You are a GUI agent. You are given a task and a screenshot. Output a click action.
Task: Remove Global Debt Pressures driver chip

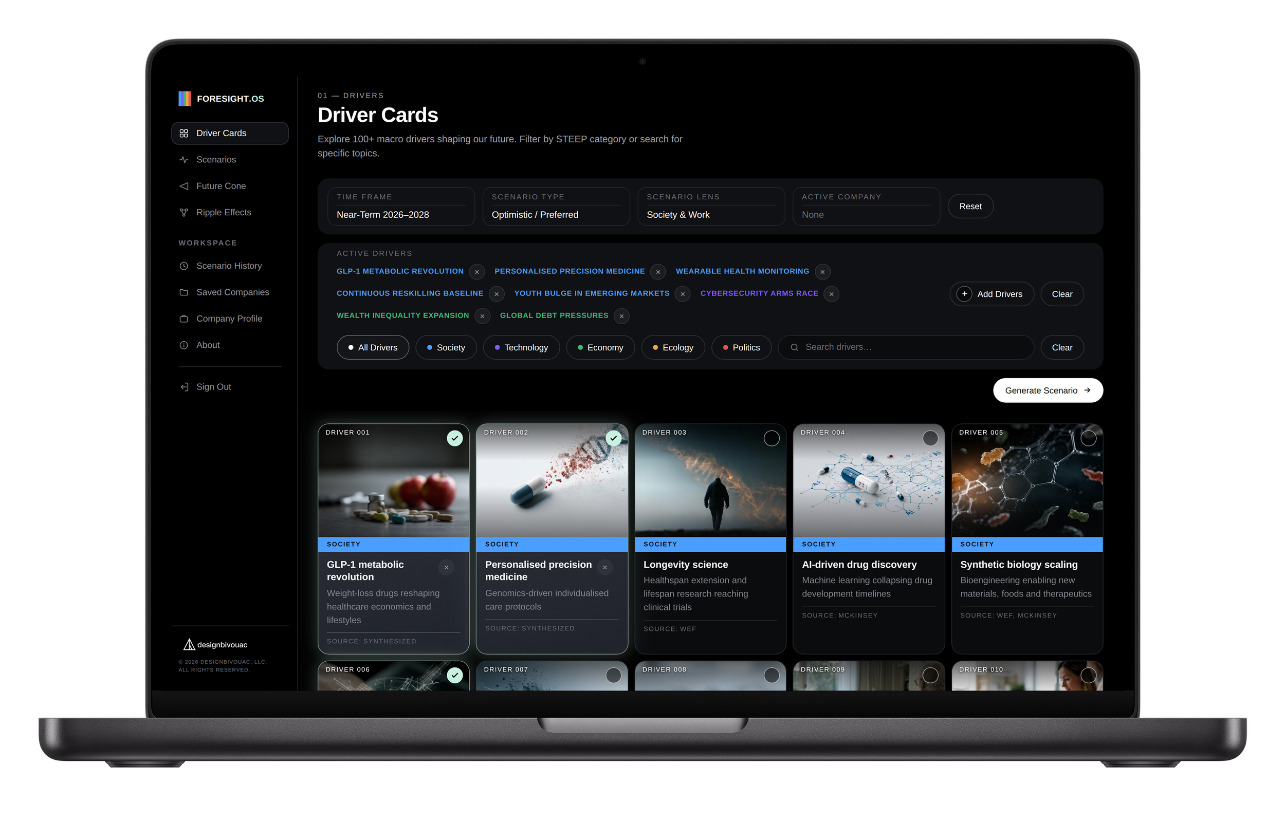pos(621,316)
